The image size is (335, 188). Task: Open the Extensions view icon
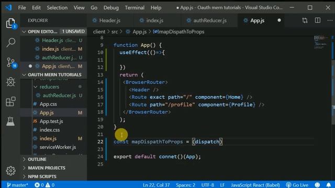[10, 101]
